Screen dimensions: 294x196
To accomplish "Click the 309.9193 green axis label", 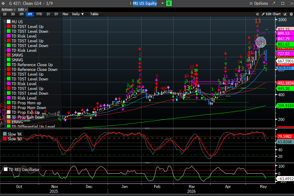I will pos(285,106).
